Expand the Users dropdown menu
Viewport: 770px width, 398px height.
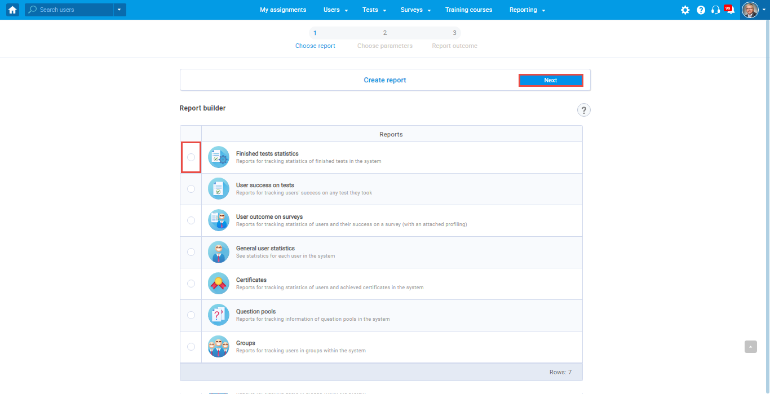pos(335,10)
